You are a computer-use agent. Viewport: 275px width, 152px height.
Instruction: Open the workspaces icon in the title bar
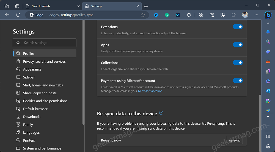coord(7,6)
